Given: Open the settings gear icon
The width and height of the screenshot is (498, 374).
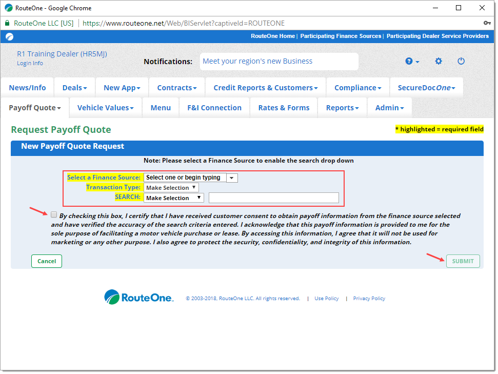Looking at the screenshot, I should click(439, 61).
